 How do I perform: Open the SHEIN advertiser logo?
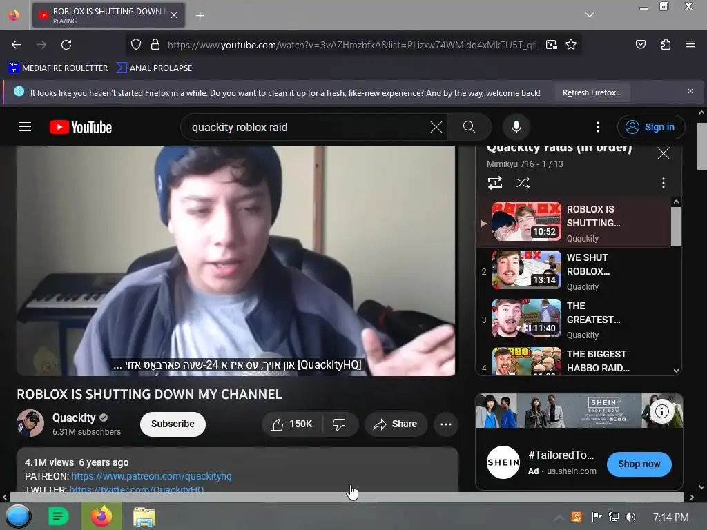point(503,462)
